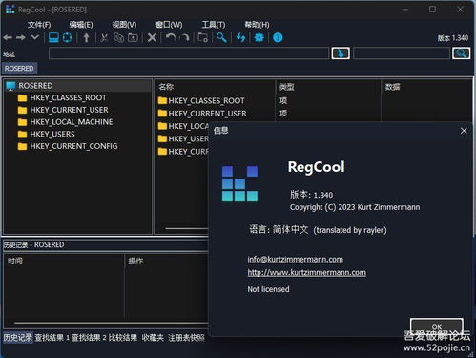The image size is (476, 358).
Task: Click into the quick search input field
Action: point(402,53)
